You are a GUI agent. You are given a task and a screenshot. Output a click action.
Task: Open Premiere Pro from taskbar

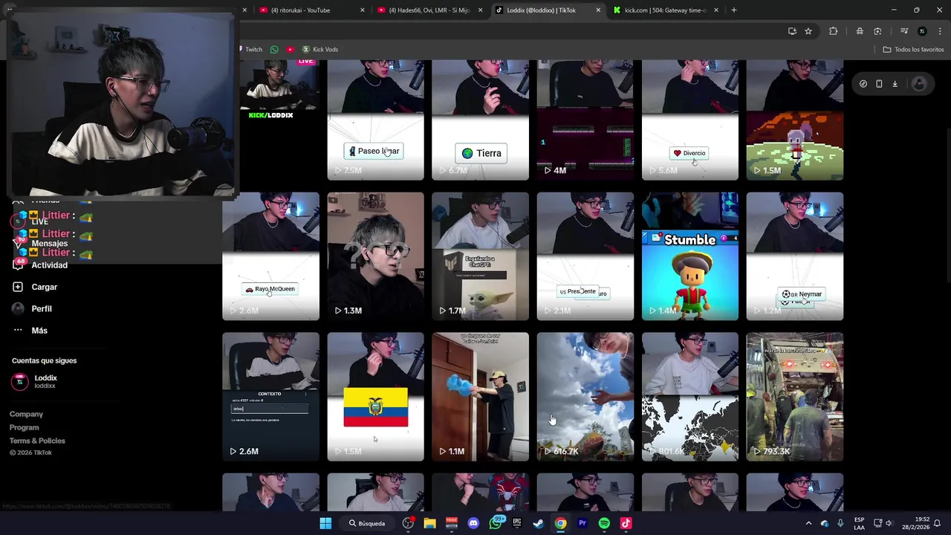pyautogui.click(x=582, y=523)
